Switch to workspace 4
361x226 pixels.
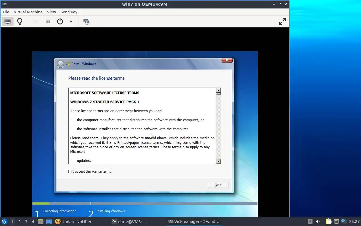coord(33,222)
